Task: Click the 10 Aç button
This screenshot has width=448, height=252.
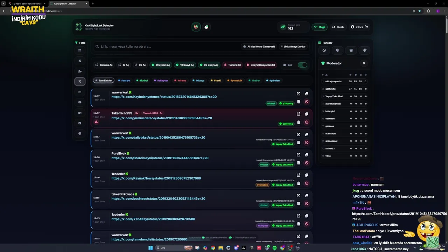Action: (124, 65)
